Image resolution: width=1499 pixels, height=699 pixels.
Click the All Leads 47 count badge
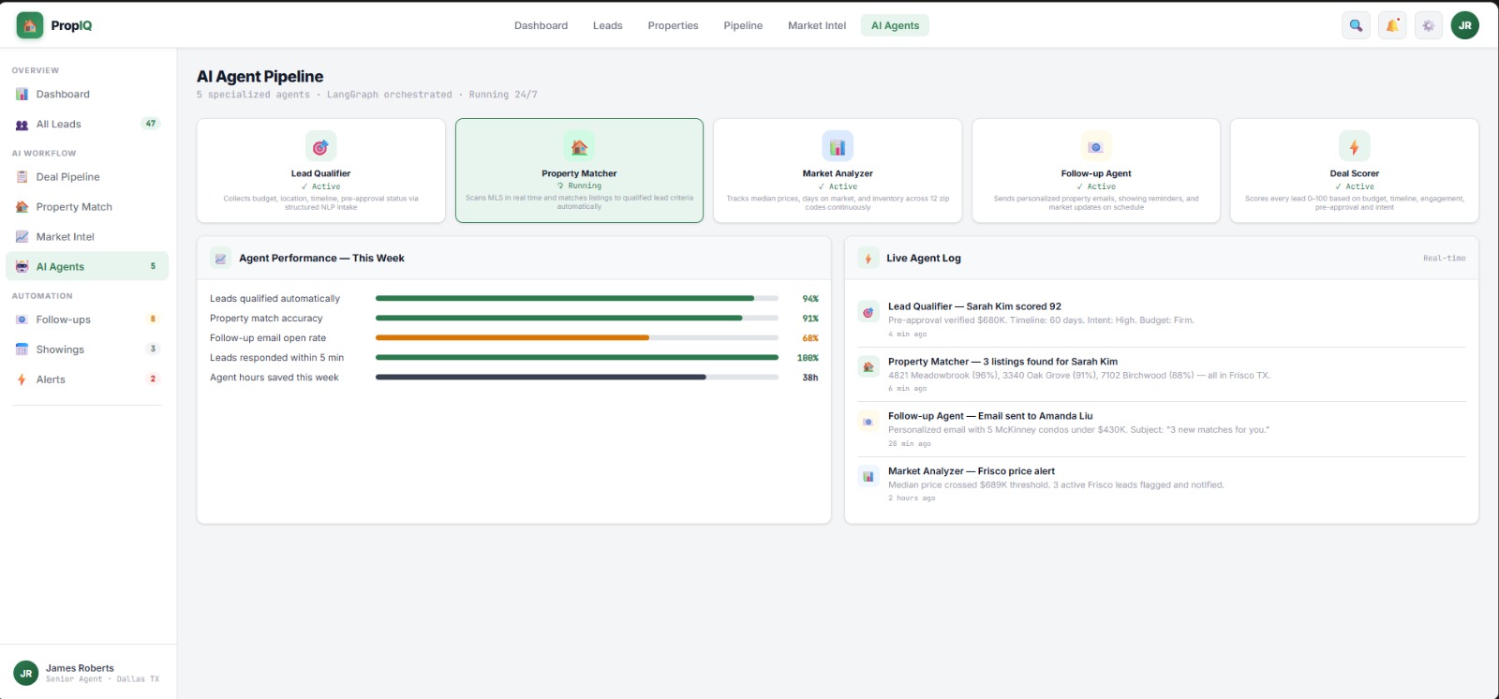coord(151,124)
